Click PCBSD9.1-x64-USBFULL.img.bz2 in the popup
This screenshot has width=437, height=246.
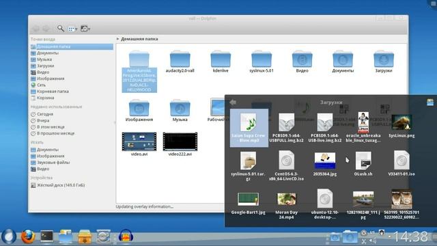click(287, 128)
